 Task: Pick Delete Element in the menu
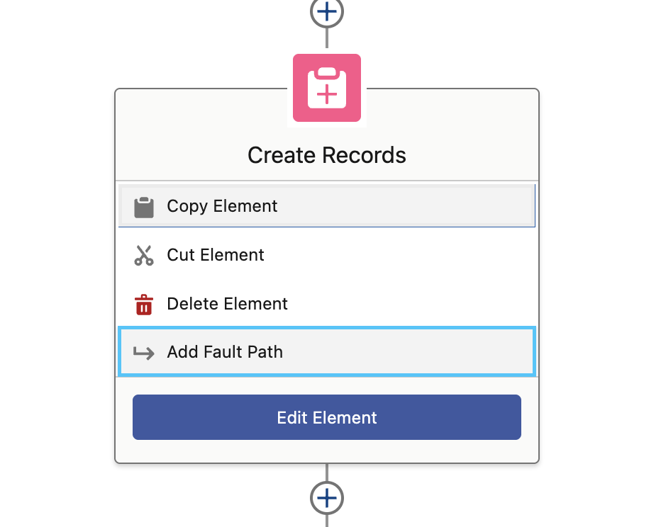(227, 305)
